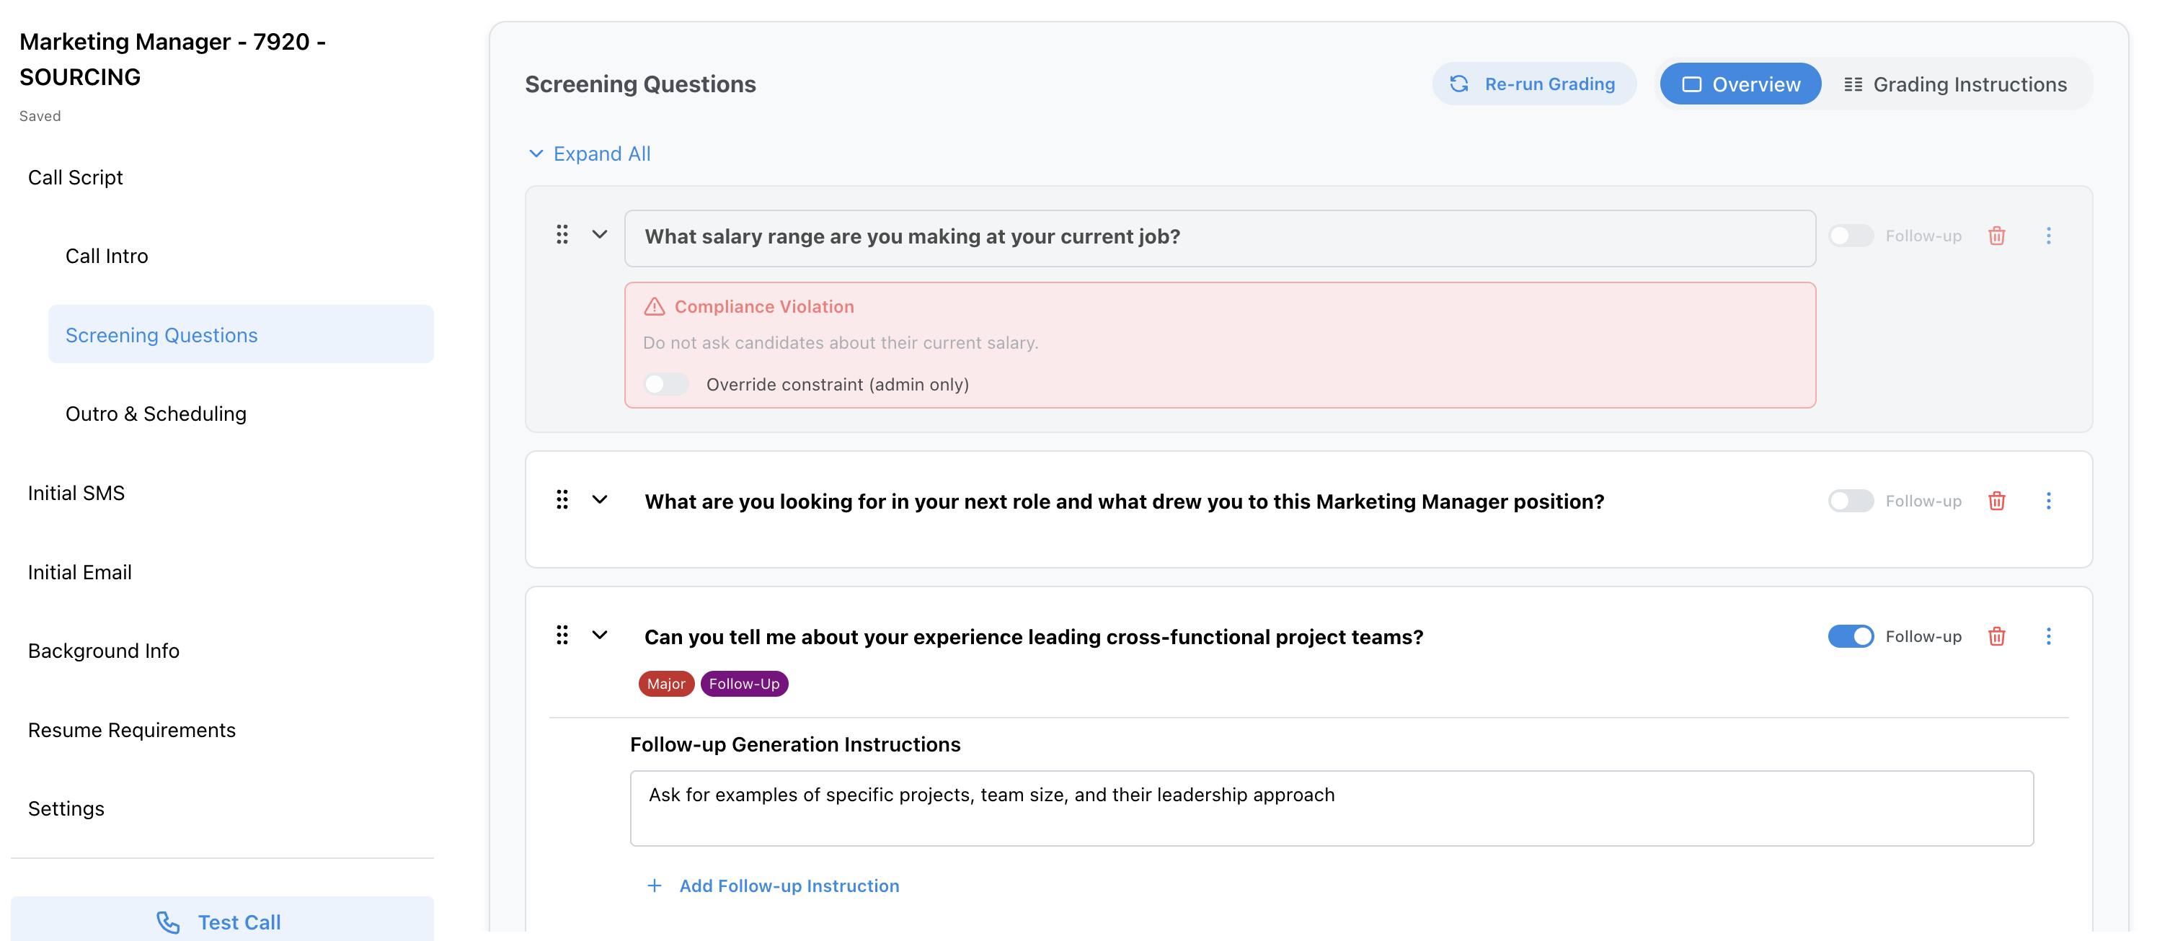Grab the drag handle of the salary question
This screenshot has width=2157, height=941.
click(x=562, y=235)
